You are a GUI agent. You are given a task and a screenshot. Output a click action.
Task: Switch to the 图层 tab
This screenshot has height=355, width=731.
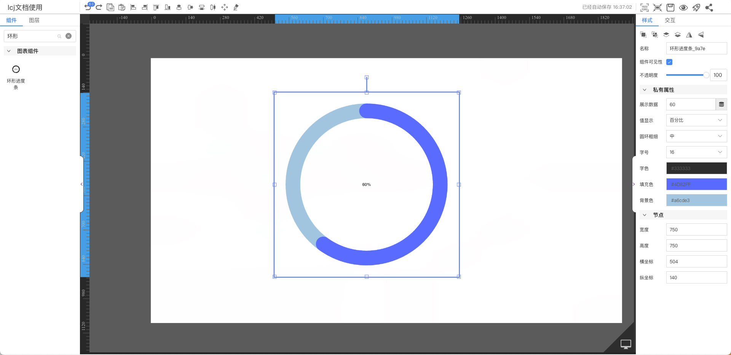34,20
